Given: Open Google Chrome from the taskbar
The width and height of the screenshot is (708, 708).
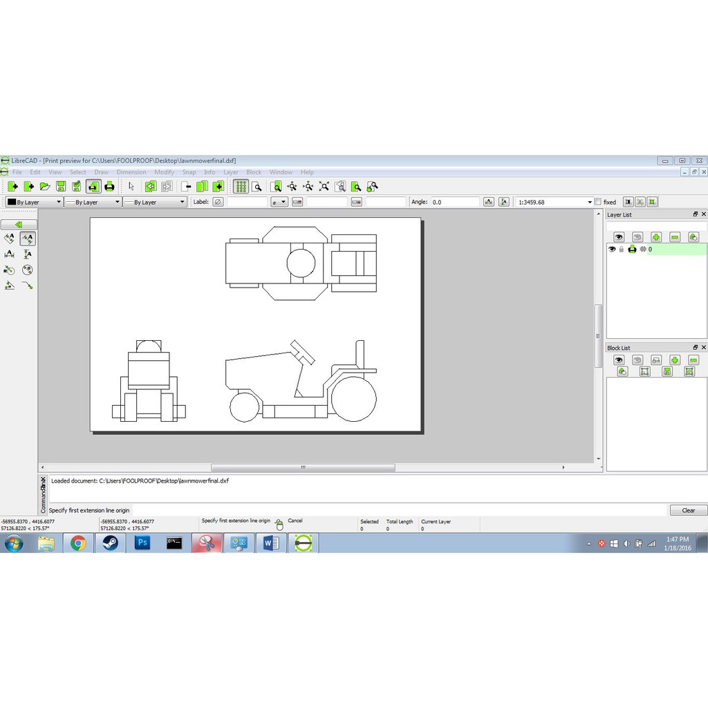Looking at the screenshot, I should pyautogui.click(x=78, y=543).
